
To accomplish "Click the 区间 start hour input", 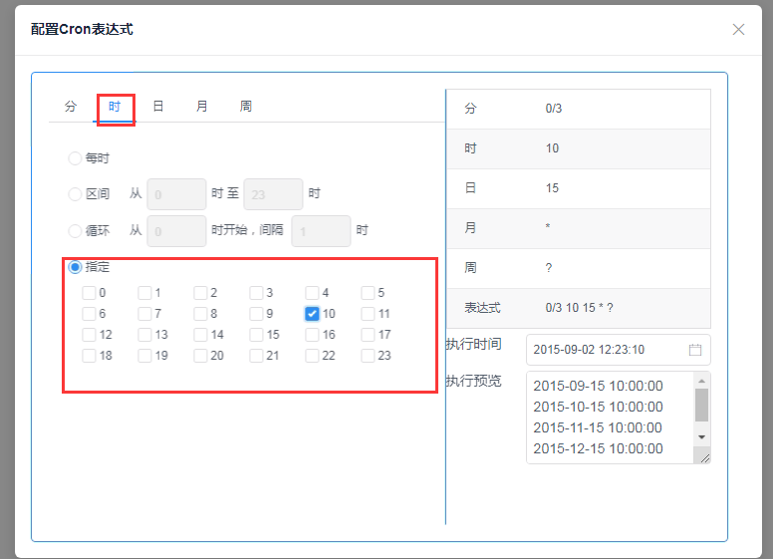I will coord(176,194).
